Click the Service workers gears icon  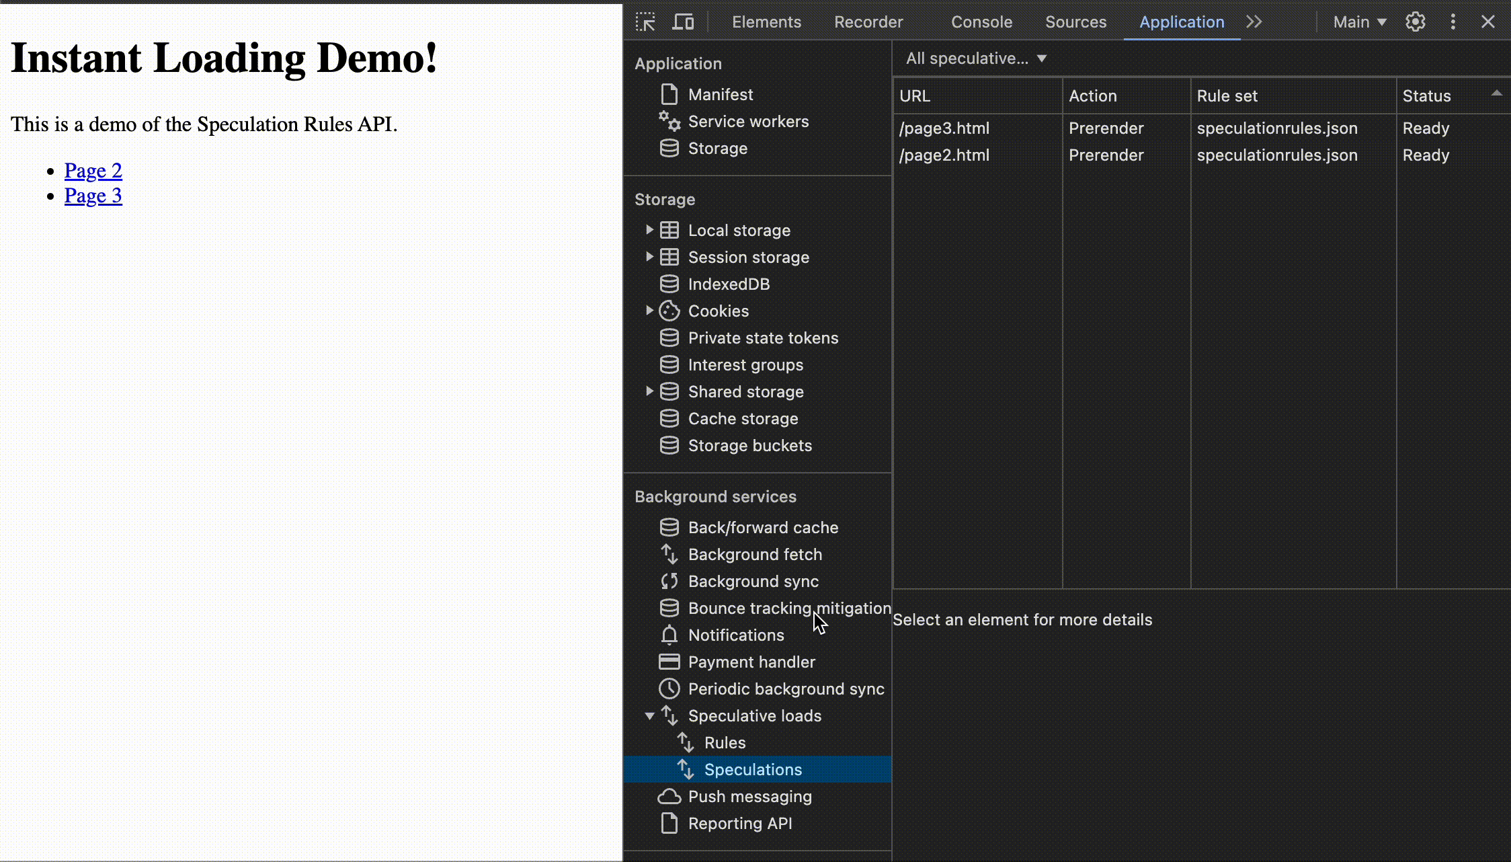[x=669, y=121]
